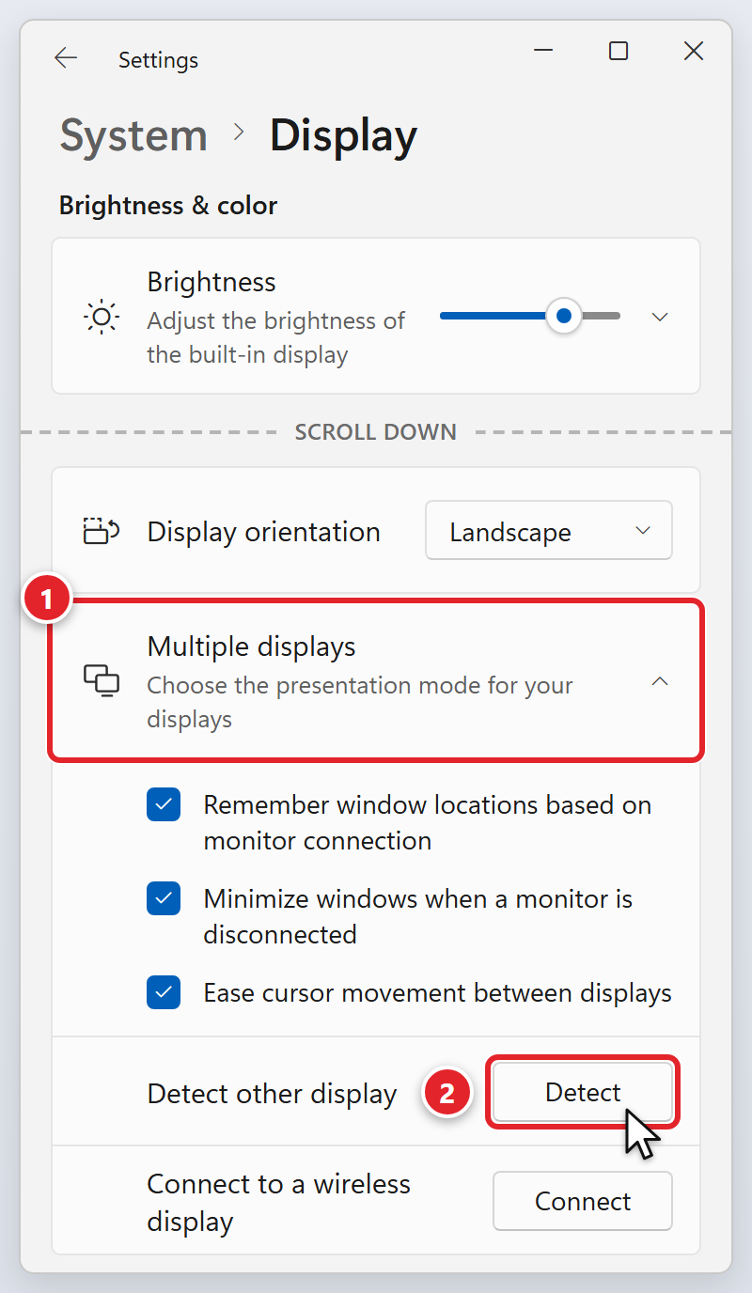Click the Brightness & color heading

(x=168, y=206)
